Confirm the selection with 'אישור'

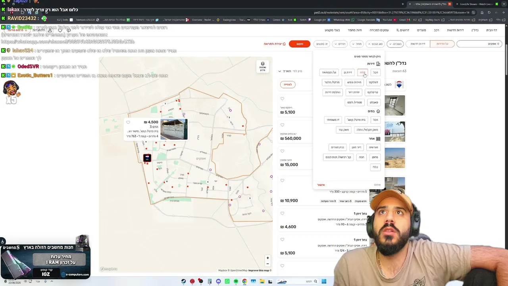(x=321, y=185)
